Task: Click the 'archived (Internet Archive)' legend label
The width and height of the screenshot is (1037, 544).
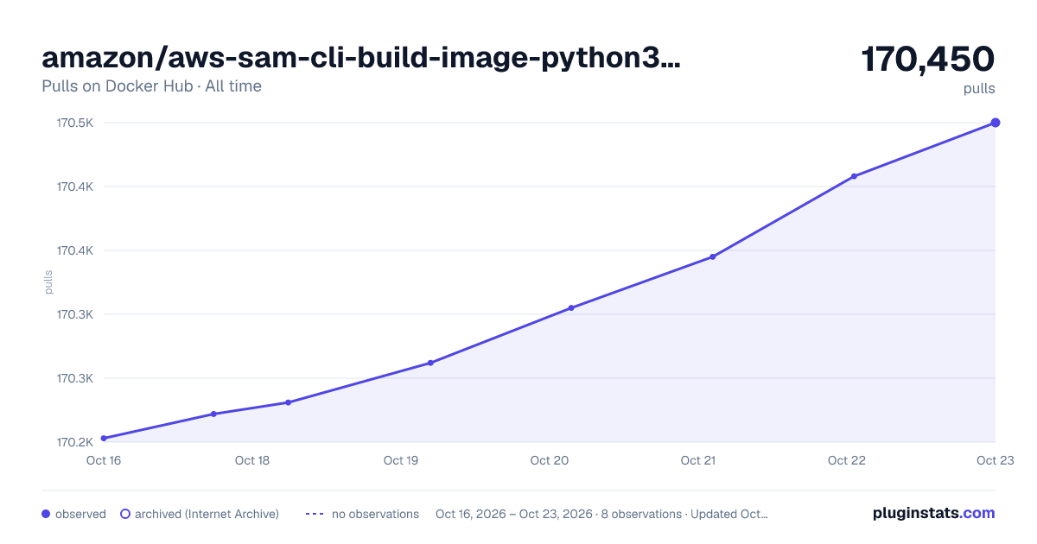Action: [207, 514]
